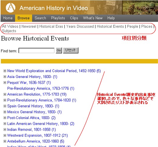The image size is (158, 147).
Task: Expand the Antebellum America tree node
Action: pyautogui.click(x=5, y=141)
